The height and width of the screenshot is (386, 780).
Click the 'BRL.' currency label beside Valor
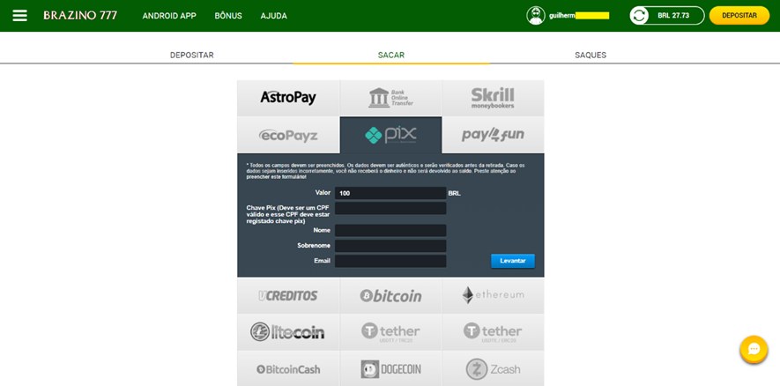tap(455, 194)
